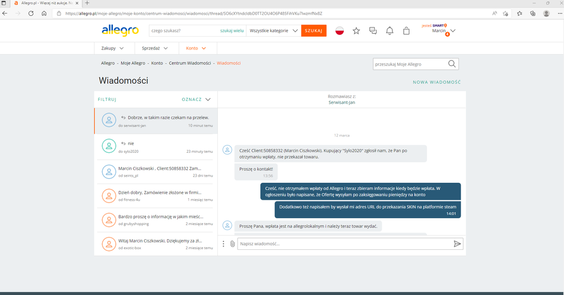Click the Allegro logo
The height and width of the screenshot is (295, 564).
(120, 30)
